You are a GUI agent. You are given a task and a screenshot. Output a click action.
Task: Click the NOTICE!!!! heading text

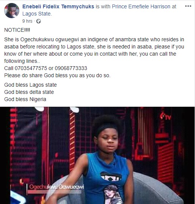pos(17,30)
